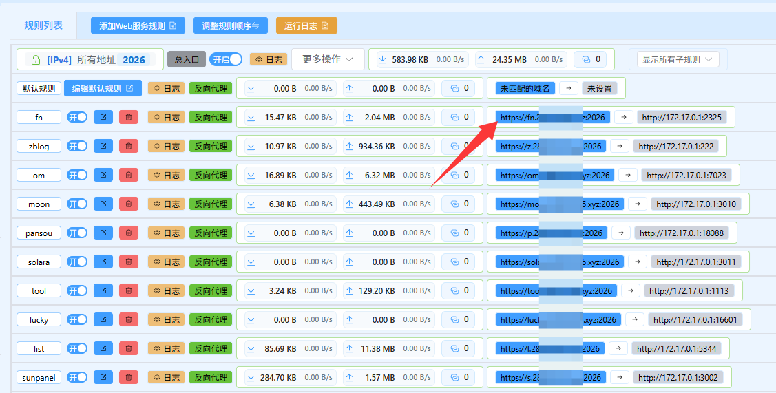
Task: Click the trash icon for lucky rule
Action: 129,319
